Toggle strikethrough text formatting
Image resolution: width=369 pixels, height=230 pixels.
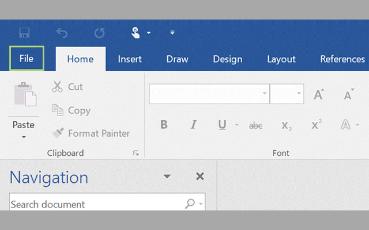tap(255, 125)
